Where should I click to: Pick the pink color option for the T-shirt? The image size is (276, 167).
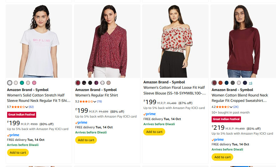click(x=34, y=83)
